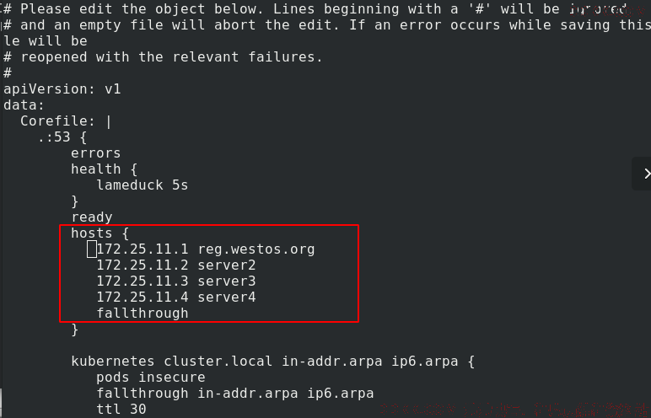Viewport: 651px width, 418px height.
Task: Click the closing brace after hosts block
Action: (75, 330)
